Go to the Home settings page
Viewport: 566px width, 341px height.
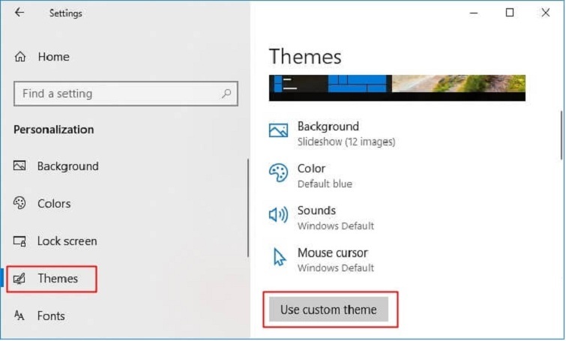(52, 57)
